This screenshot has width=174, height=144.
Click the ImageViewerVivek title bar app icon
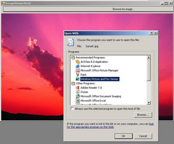click(3, 3)
